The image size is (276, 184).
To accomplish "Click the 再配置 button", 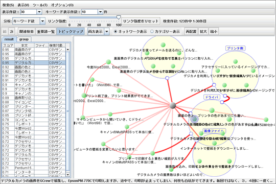I will click(x=191, y=32).
